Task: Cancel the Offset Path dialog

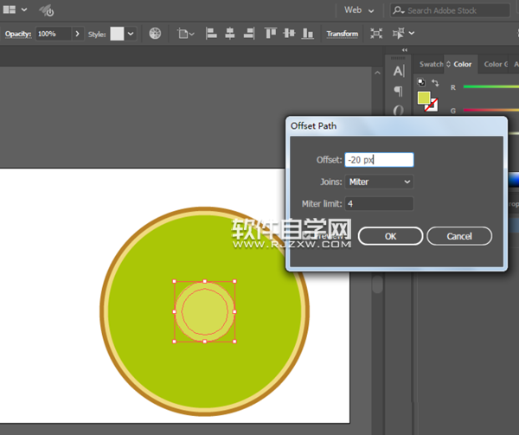Action: coord(459,236)
